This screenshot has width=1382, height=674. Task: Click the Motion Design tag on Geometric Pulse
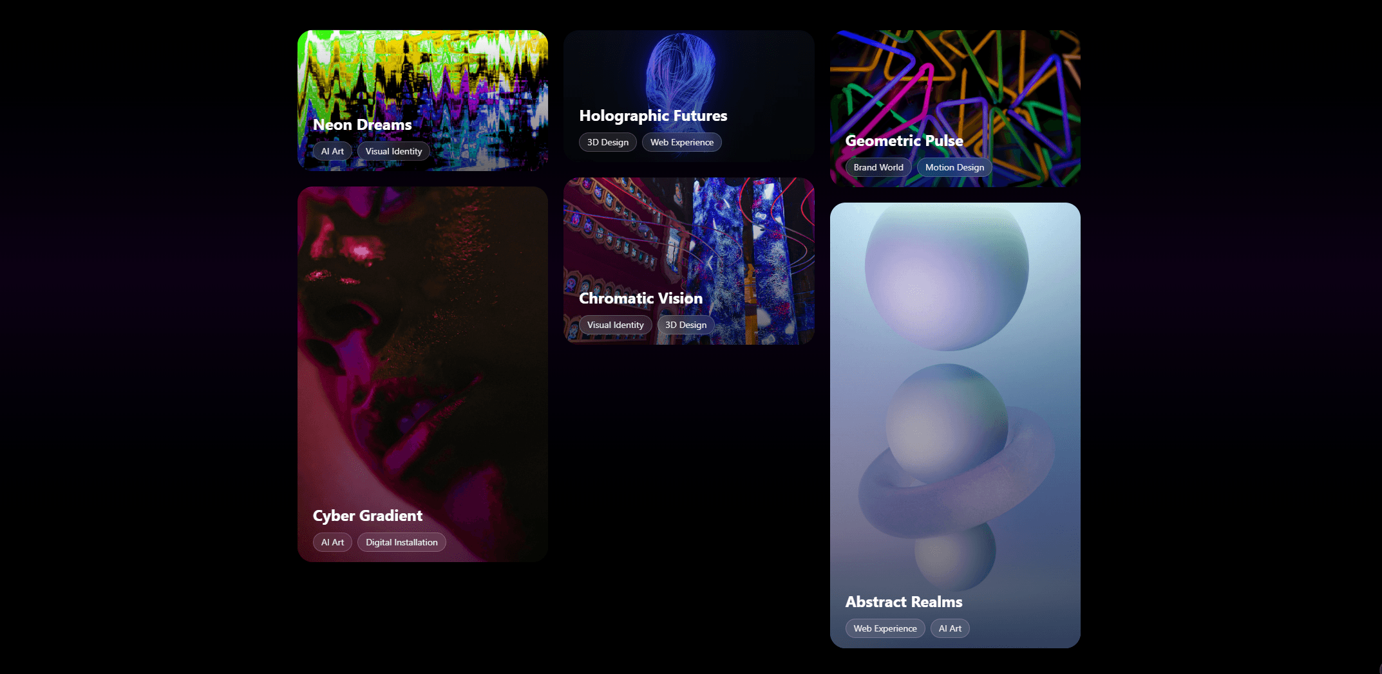(x=954, y=167)
